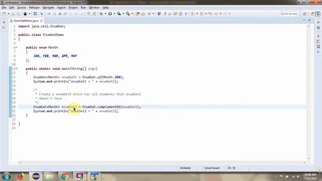This screenshot has height=181, width=322.
Task: Click the Open Perspective icon
Action: (x=305, y=14)
